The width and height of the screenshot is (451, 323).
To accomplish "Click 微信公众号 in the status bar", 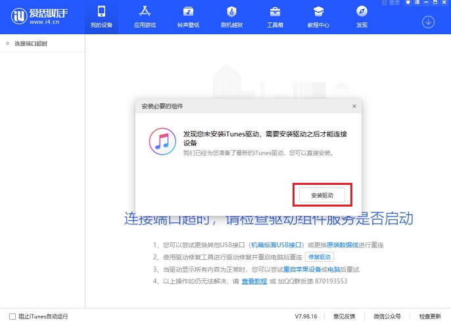I will (387, 316).
